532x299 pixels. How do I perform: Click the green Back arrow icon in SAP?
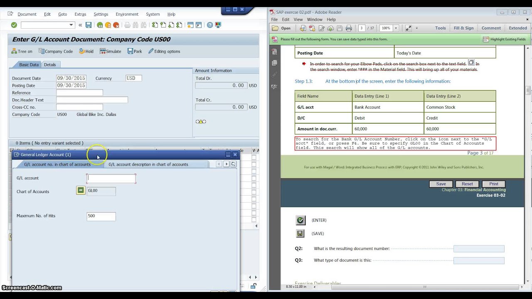[100, 25]
